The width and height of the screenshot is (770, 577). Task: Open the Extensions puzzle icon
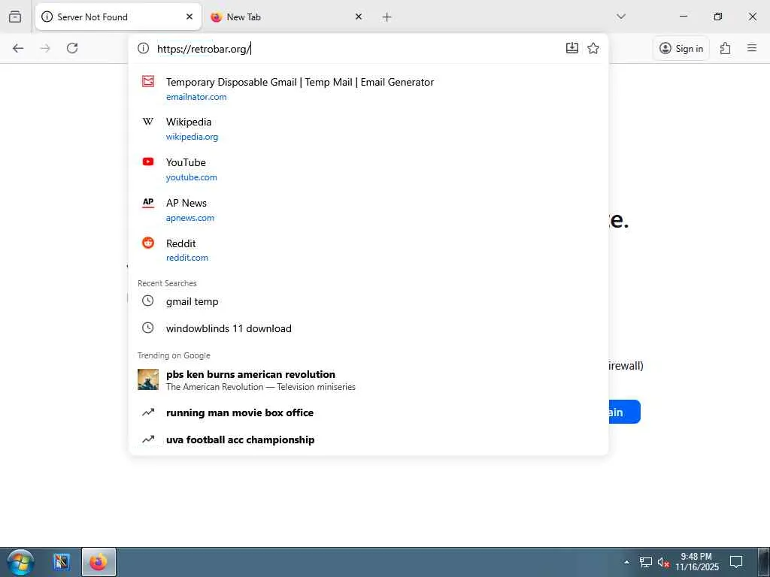726,48
